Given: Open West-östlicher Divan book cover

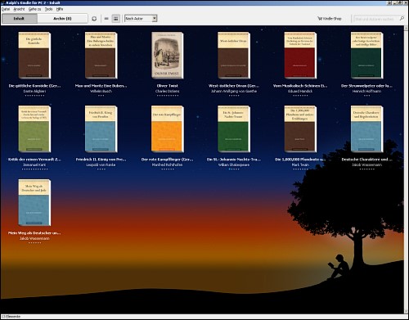Looking at the screenshot, I should [234, 56].
